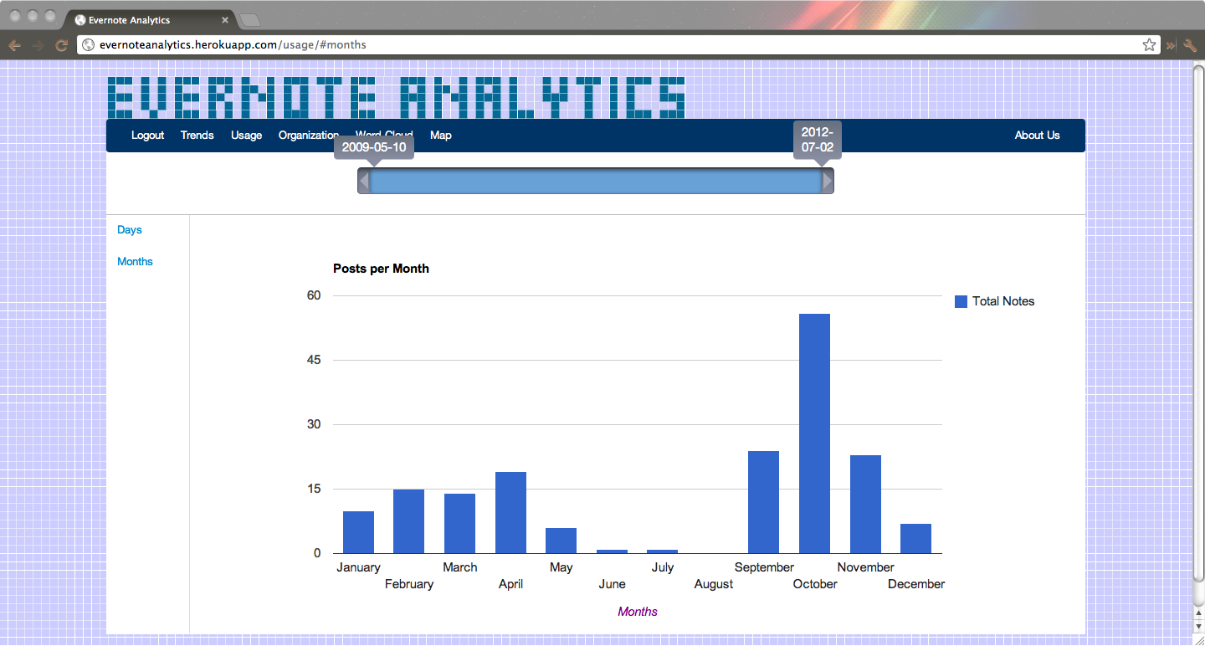Click the Total Notes legend swatch
The image size is (1205, 646).
(961, 301)
